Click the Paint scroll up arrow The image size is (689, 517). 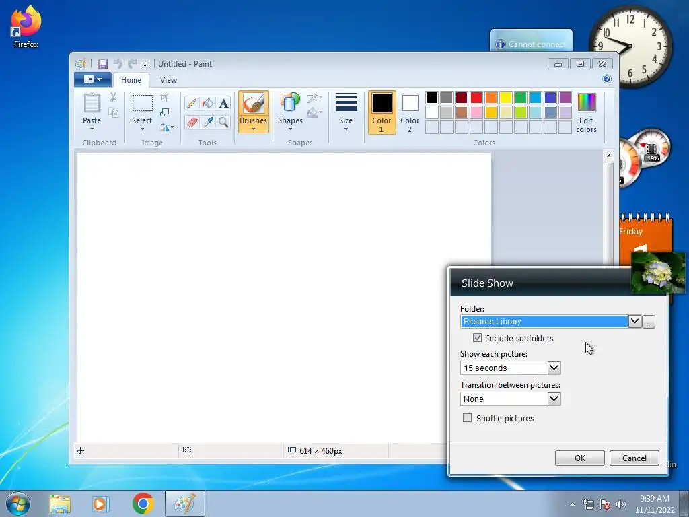pos(608,156)
